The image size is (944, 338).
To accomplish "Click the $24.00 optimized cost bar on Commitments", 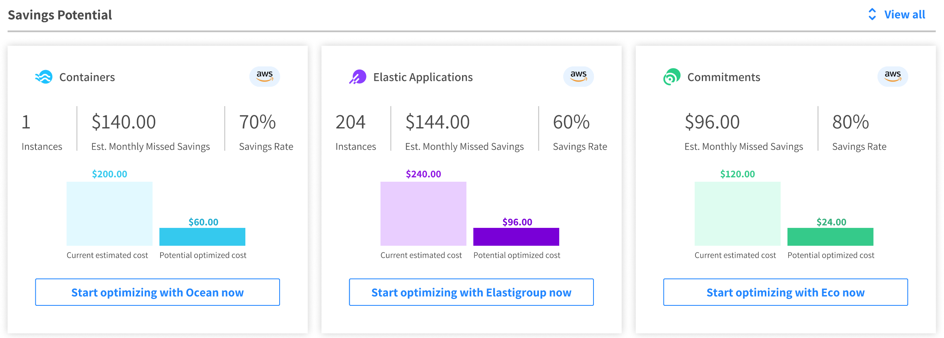I will click(x=830, y=237).
